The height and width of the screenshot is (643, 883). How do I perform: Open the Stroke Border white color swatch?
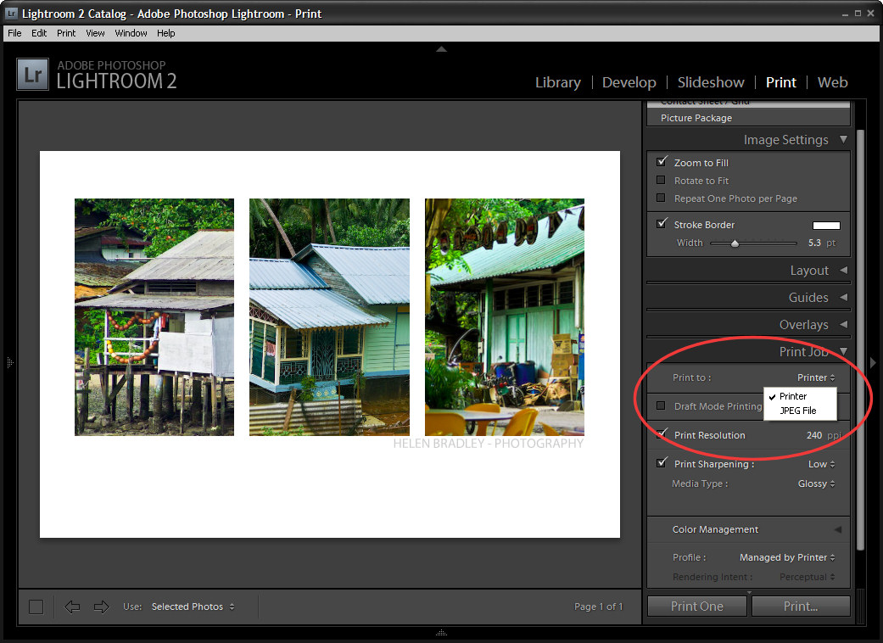(x=826, y=225)
